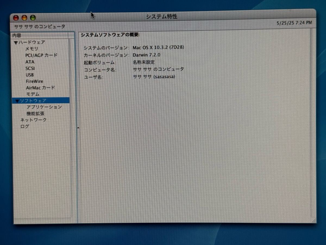Select アプリケーション under software
The width and height of the screenshot is (326, 245).
click(44, 107)
